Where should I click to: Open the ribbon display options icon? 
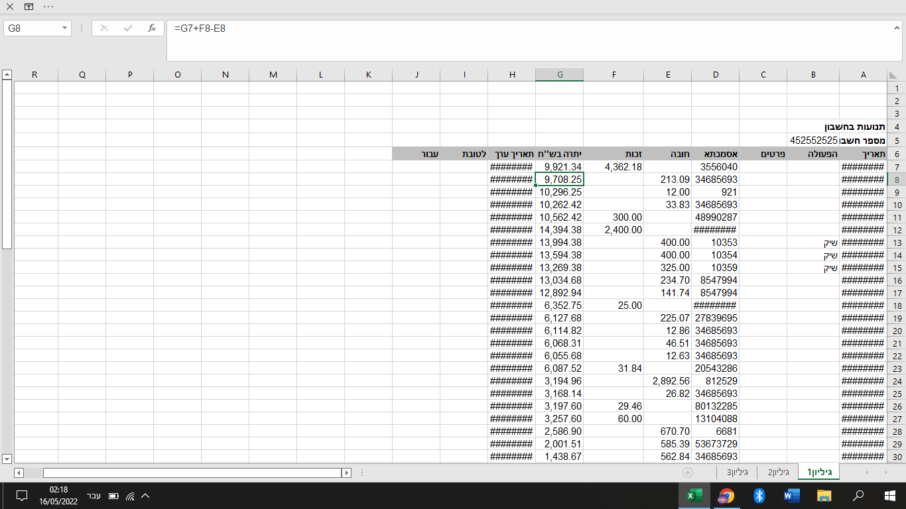[x=29, y=7]
